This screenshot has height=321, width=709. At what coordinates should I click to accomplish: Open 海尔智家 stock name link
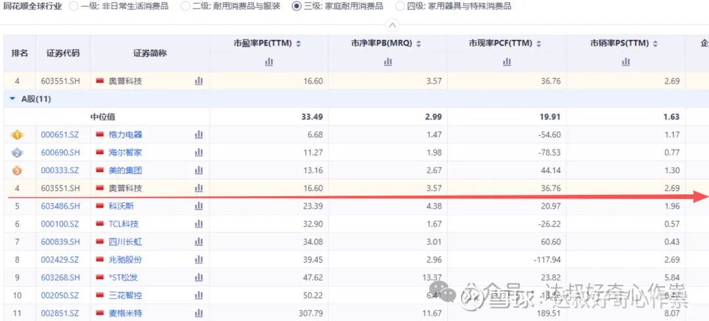click(x=125, y=152)
